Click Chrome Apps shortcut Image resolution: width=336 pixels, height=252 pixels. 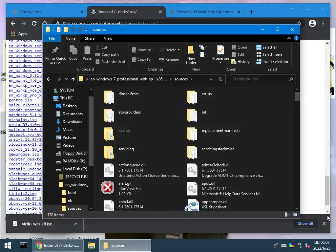19,34
